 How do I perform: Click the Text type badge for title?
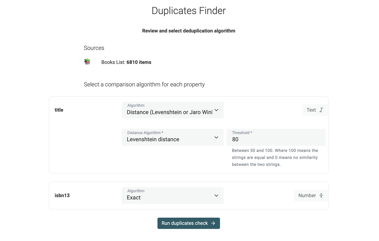pos(315,110)
